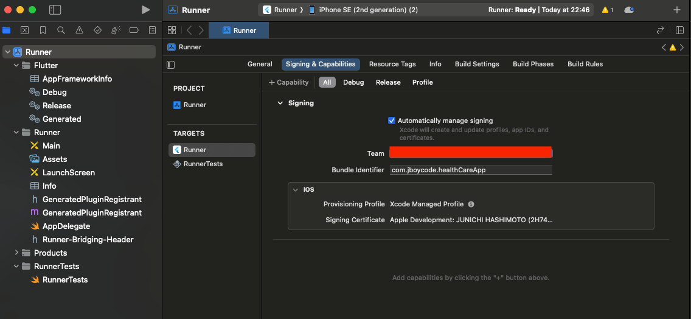This screenshot has width=691, height=319.
Task: Run the app with the play button
Action: [x=146, y=10]
